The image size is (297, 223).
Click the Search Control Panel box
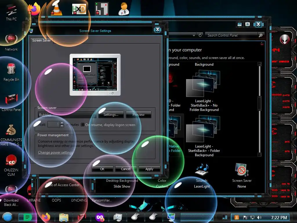pyautogui.click(x=232, y=35)
